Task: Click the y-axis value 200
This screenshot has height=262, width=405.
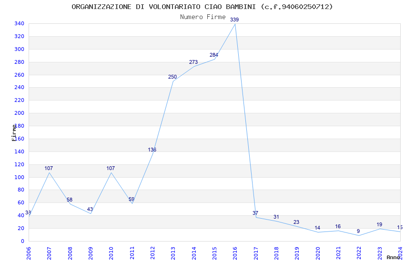Action: [x=20, y=113]
